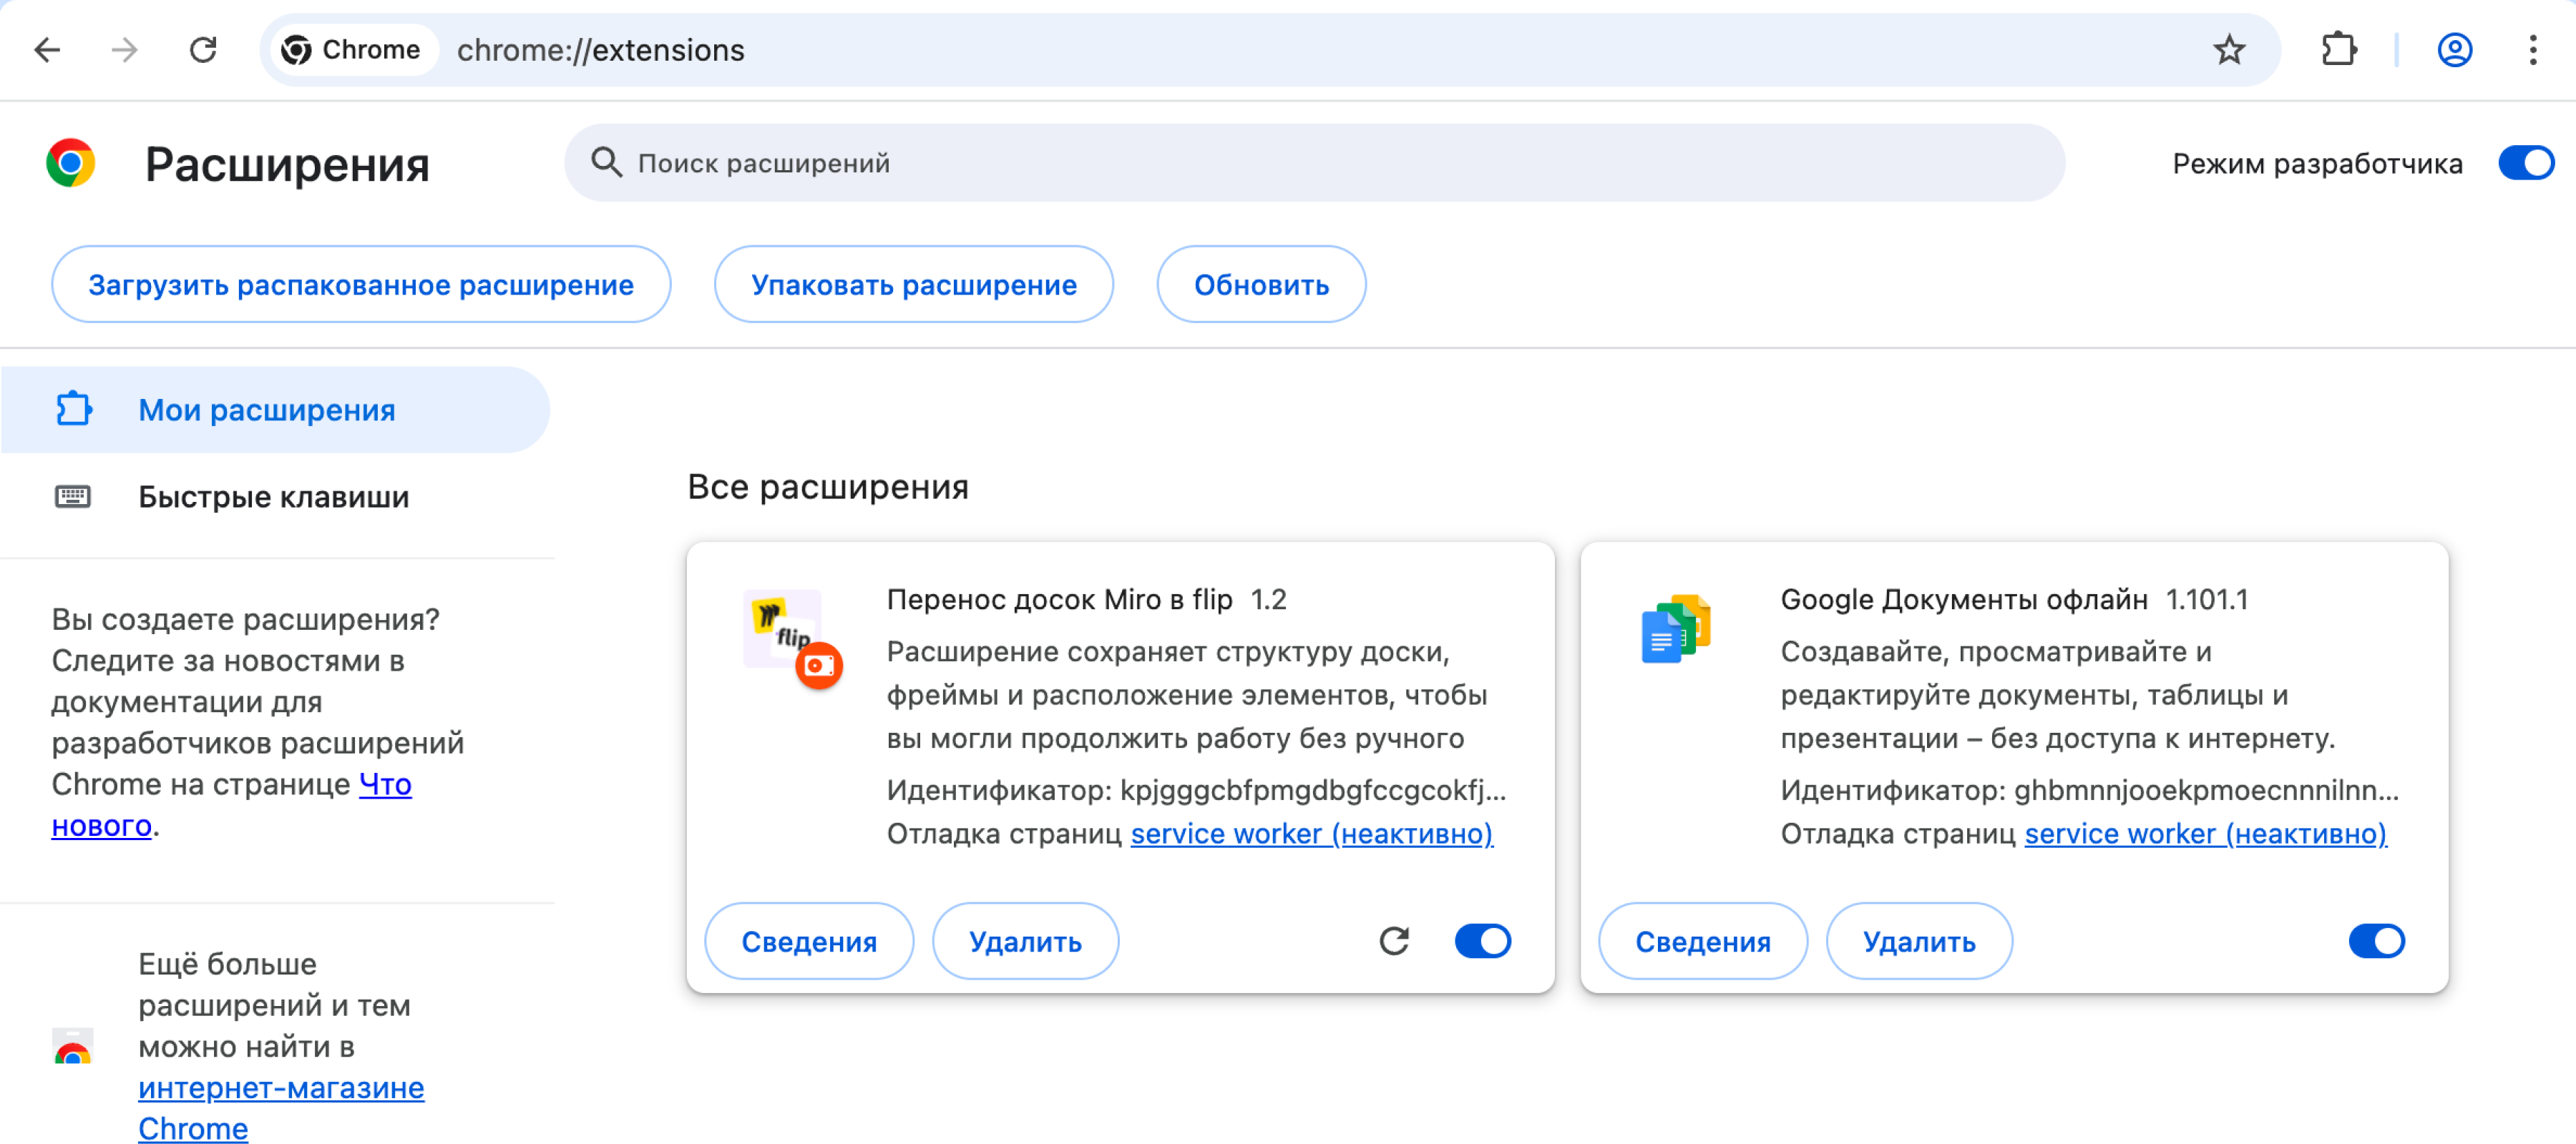Open the Chrome three-dot menu

2533,50
